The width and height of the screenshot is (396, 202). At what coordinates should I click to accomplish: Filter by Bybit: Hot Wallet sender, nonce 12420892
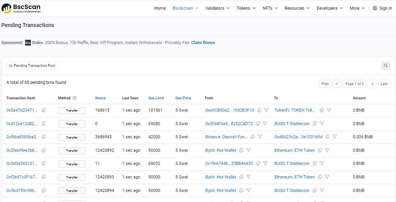coord(248,150)
